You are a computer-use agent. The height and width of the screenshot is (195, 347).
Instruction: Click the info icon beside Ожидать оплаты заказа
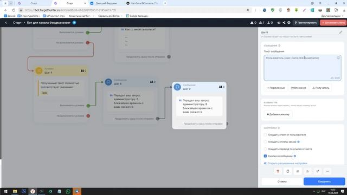click(298, 142)
